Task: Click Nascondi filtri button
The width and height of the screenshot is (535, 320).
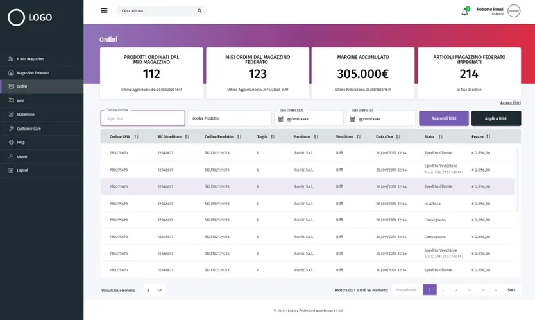Action: [443, 118]
